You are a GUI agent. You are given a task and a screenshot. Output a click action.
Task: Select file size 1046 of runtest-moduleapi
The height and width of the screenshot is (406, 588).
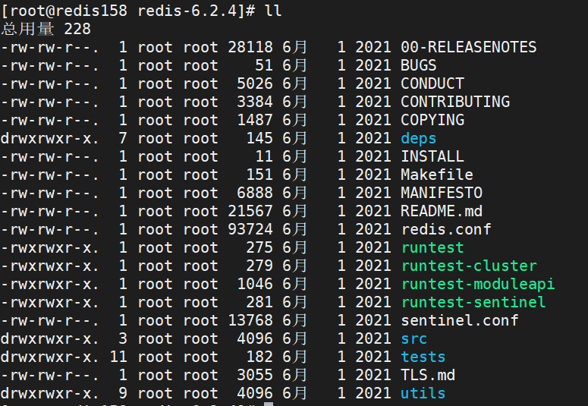pyautogui.click(x=255, y=284)
